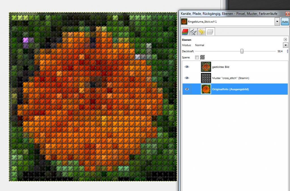Hide the gesticktes Bild layer
This screenshot has width=290, height=191.
coord(187,67)
